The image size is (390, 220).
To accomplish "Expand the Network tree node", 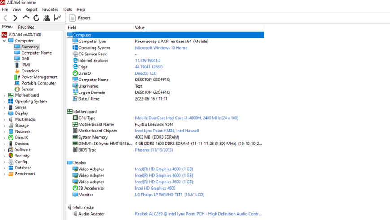I will pyautogui.click(x=4, y=131).
